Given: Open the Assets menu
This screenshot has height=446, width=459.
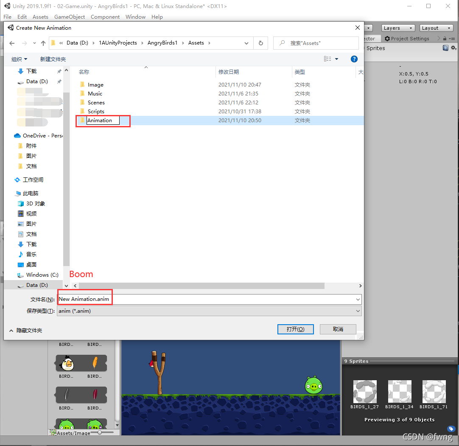Looking at the screenshot, I should click(x=40, y=17).
